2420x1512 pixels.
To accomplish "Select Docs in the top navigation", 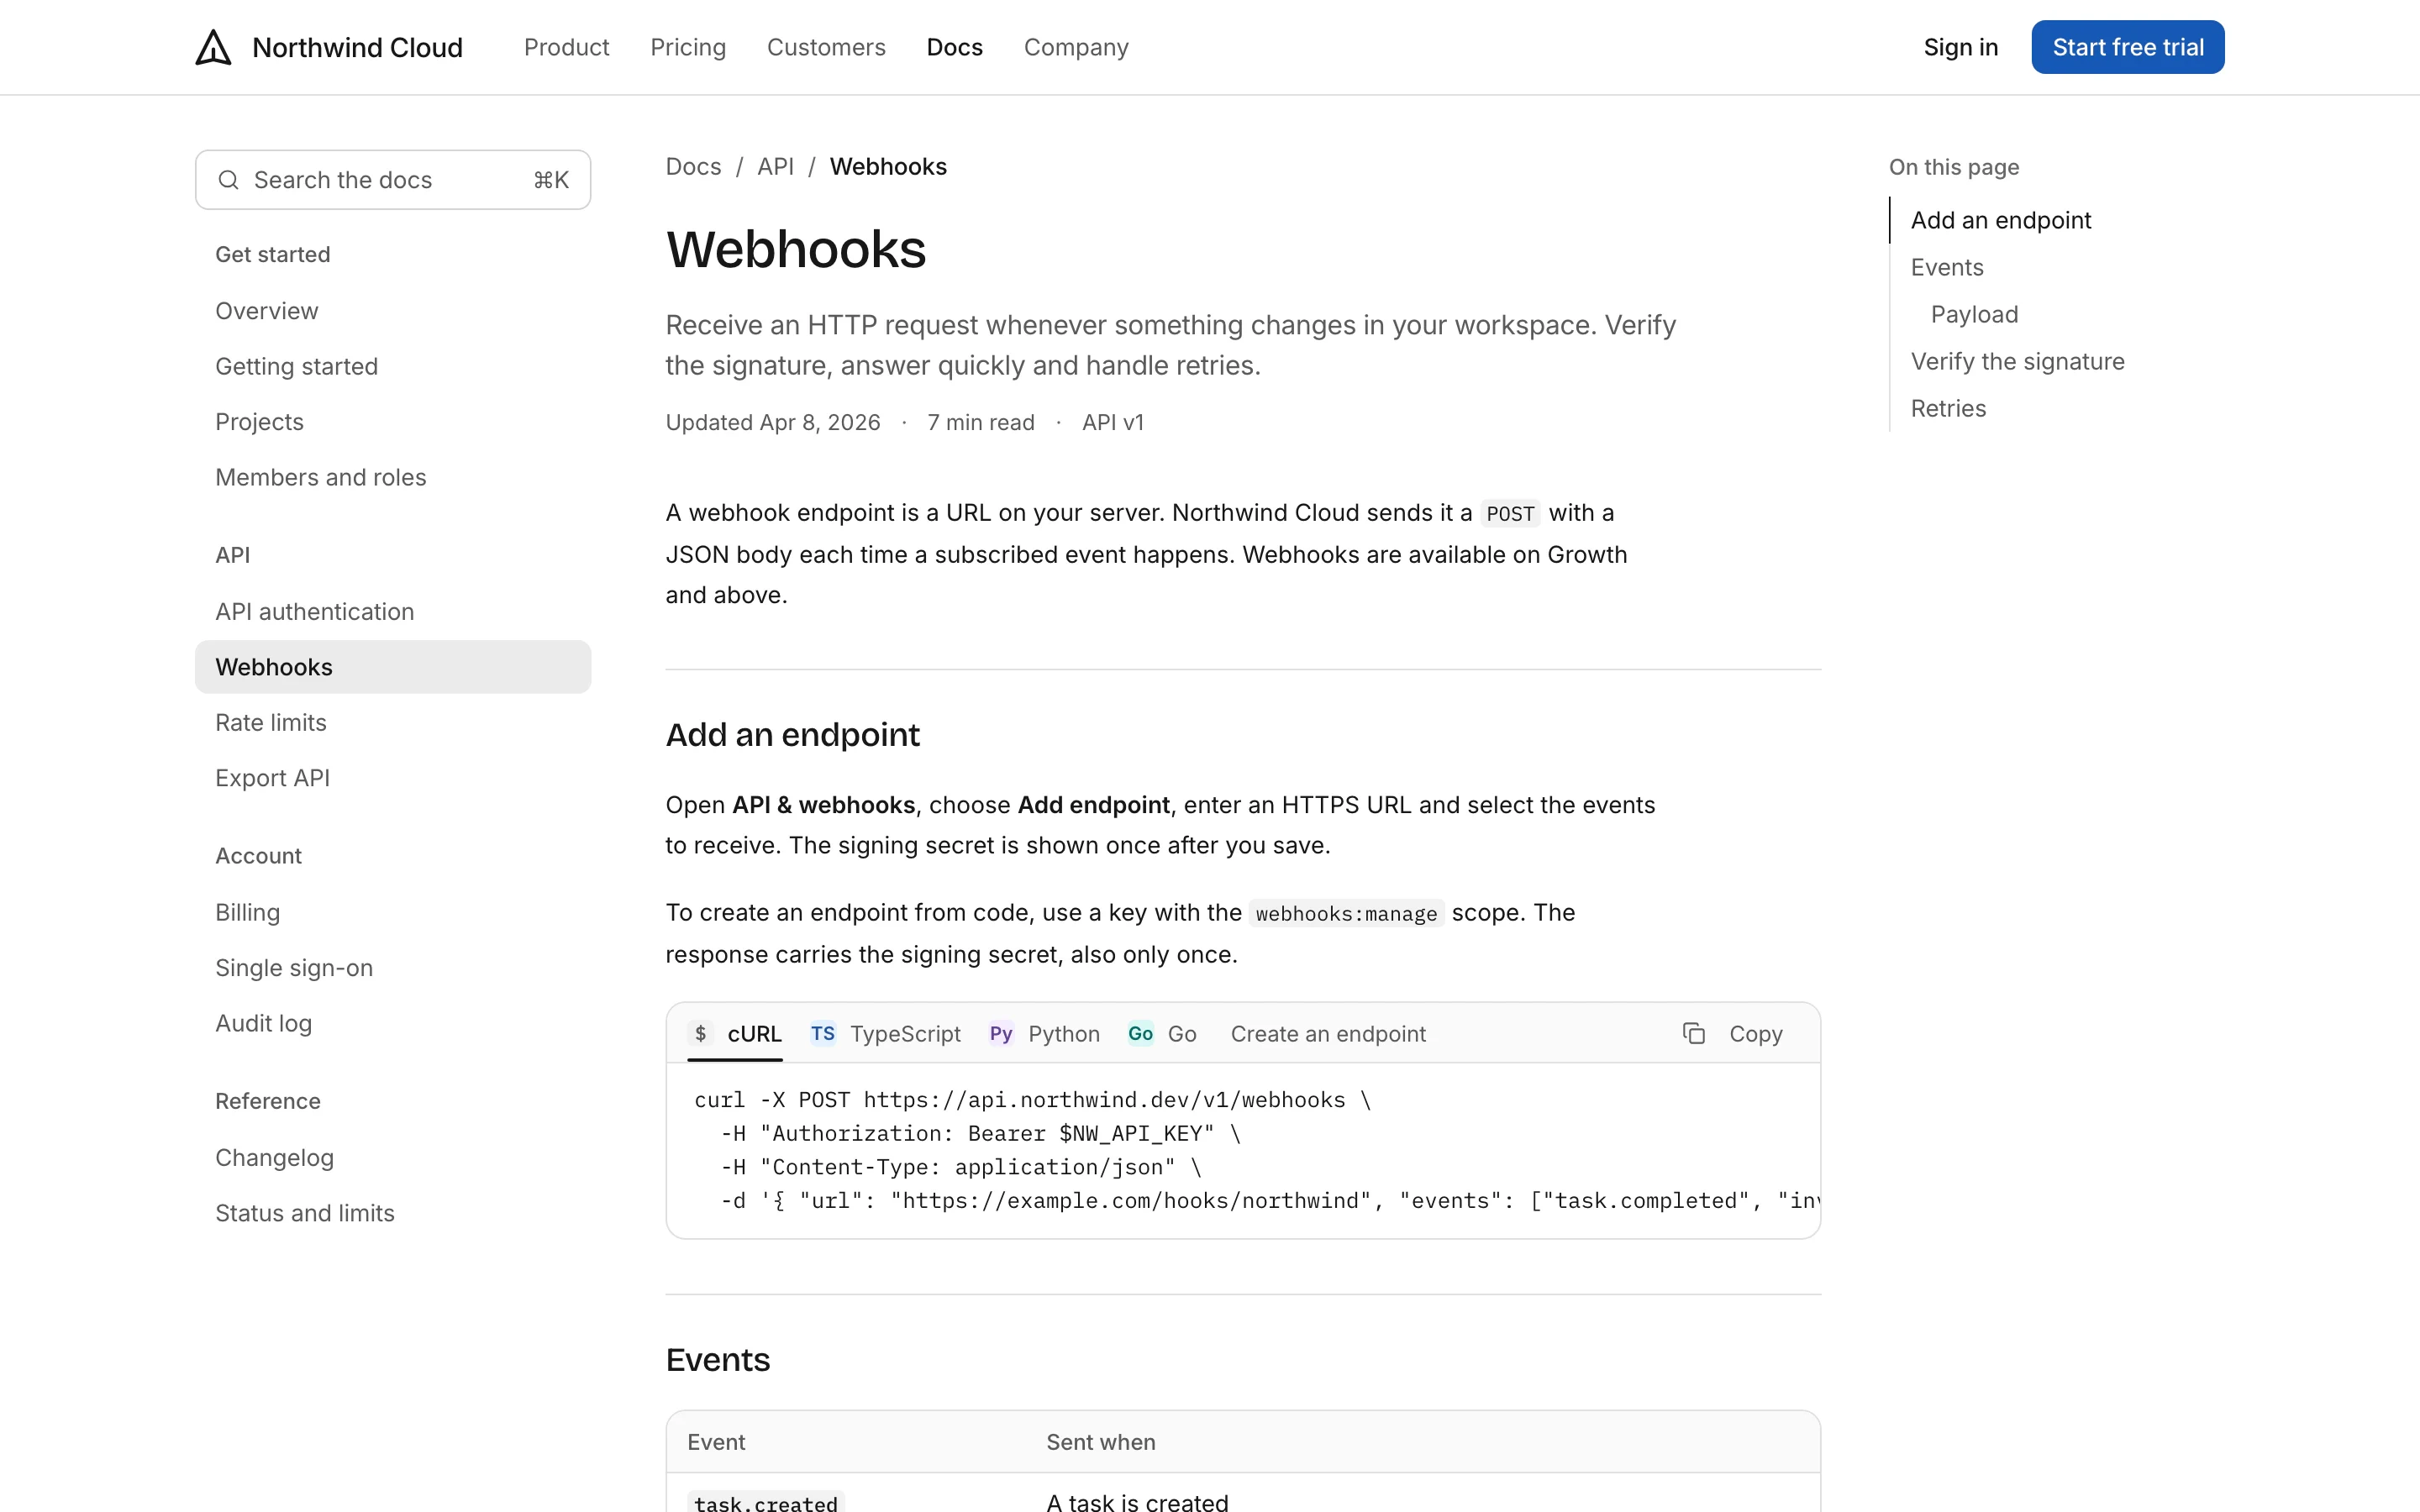I will pyautogui.click(x=954, y=47).
